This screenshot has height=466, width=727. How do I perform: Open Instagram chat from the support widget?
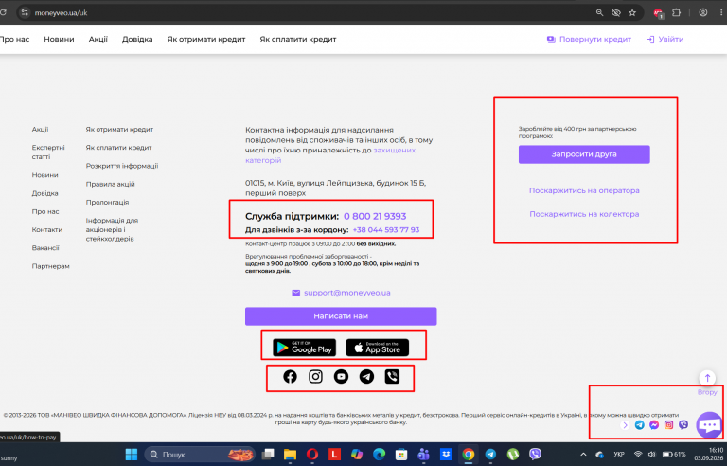tap(668, 424)
